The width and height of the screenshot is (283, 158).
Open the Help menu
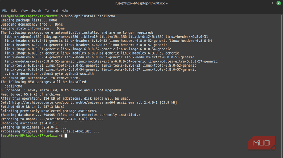click(x=65, y=11)
